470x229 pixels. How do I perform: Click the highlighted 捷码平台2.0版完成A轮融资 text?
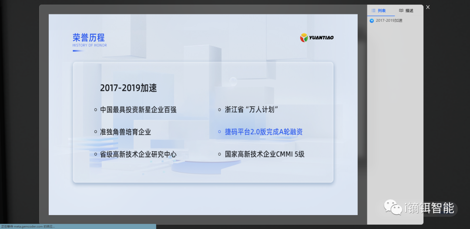click(264, 132)
